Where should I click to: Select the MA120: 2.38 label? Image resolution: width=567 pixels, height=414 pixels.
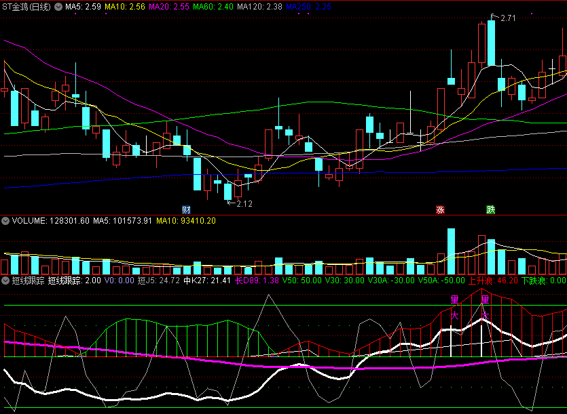click(x=259, y=7)
